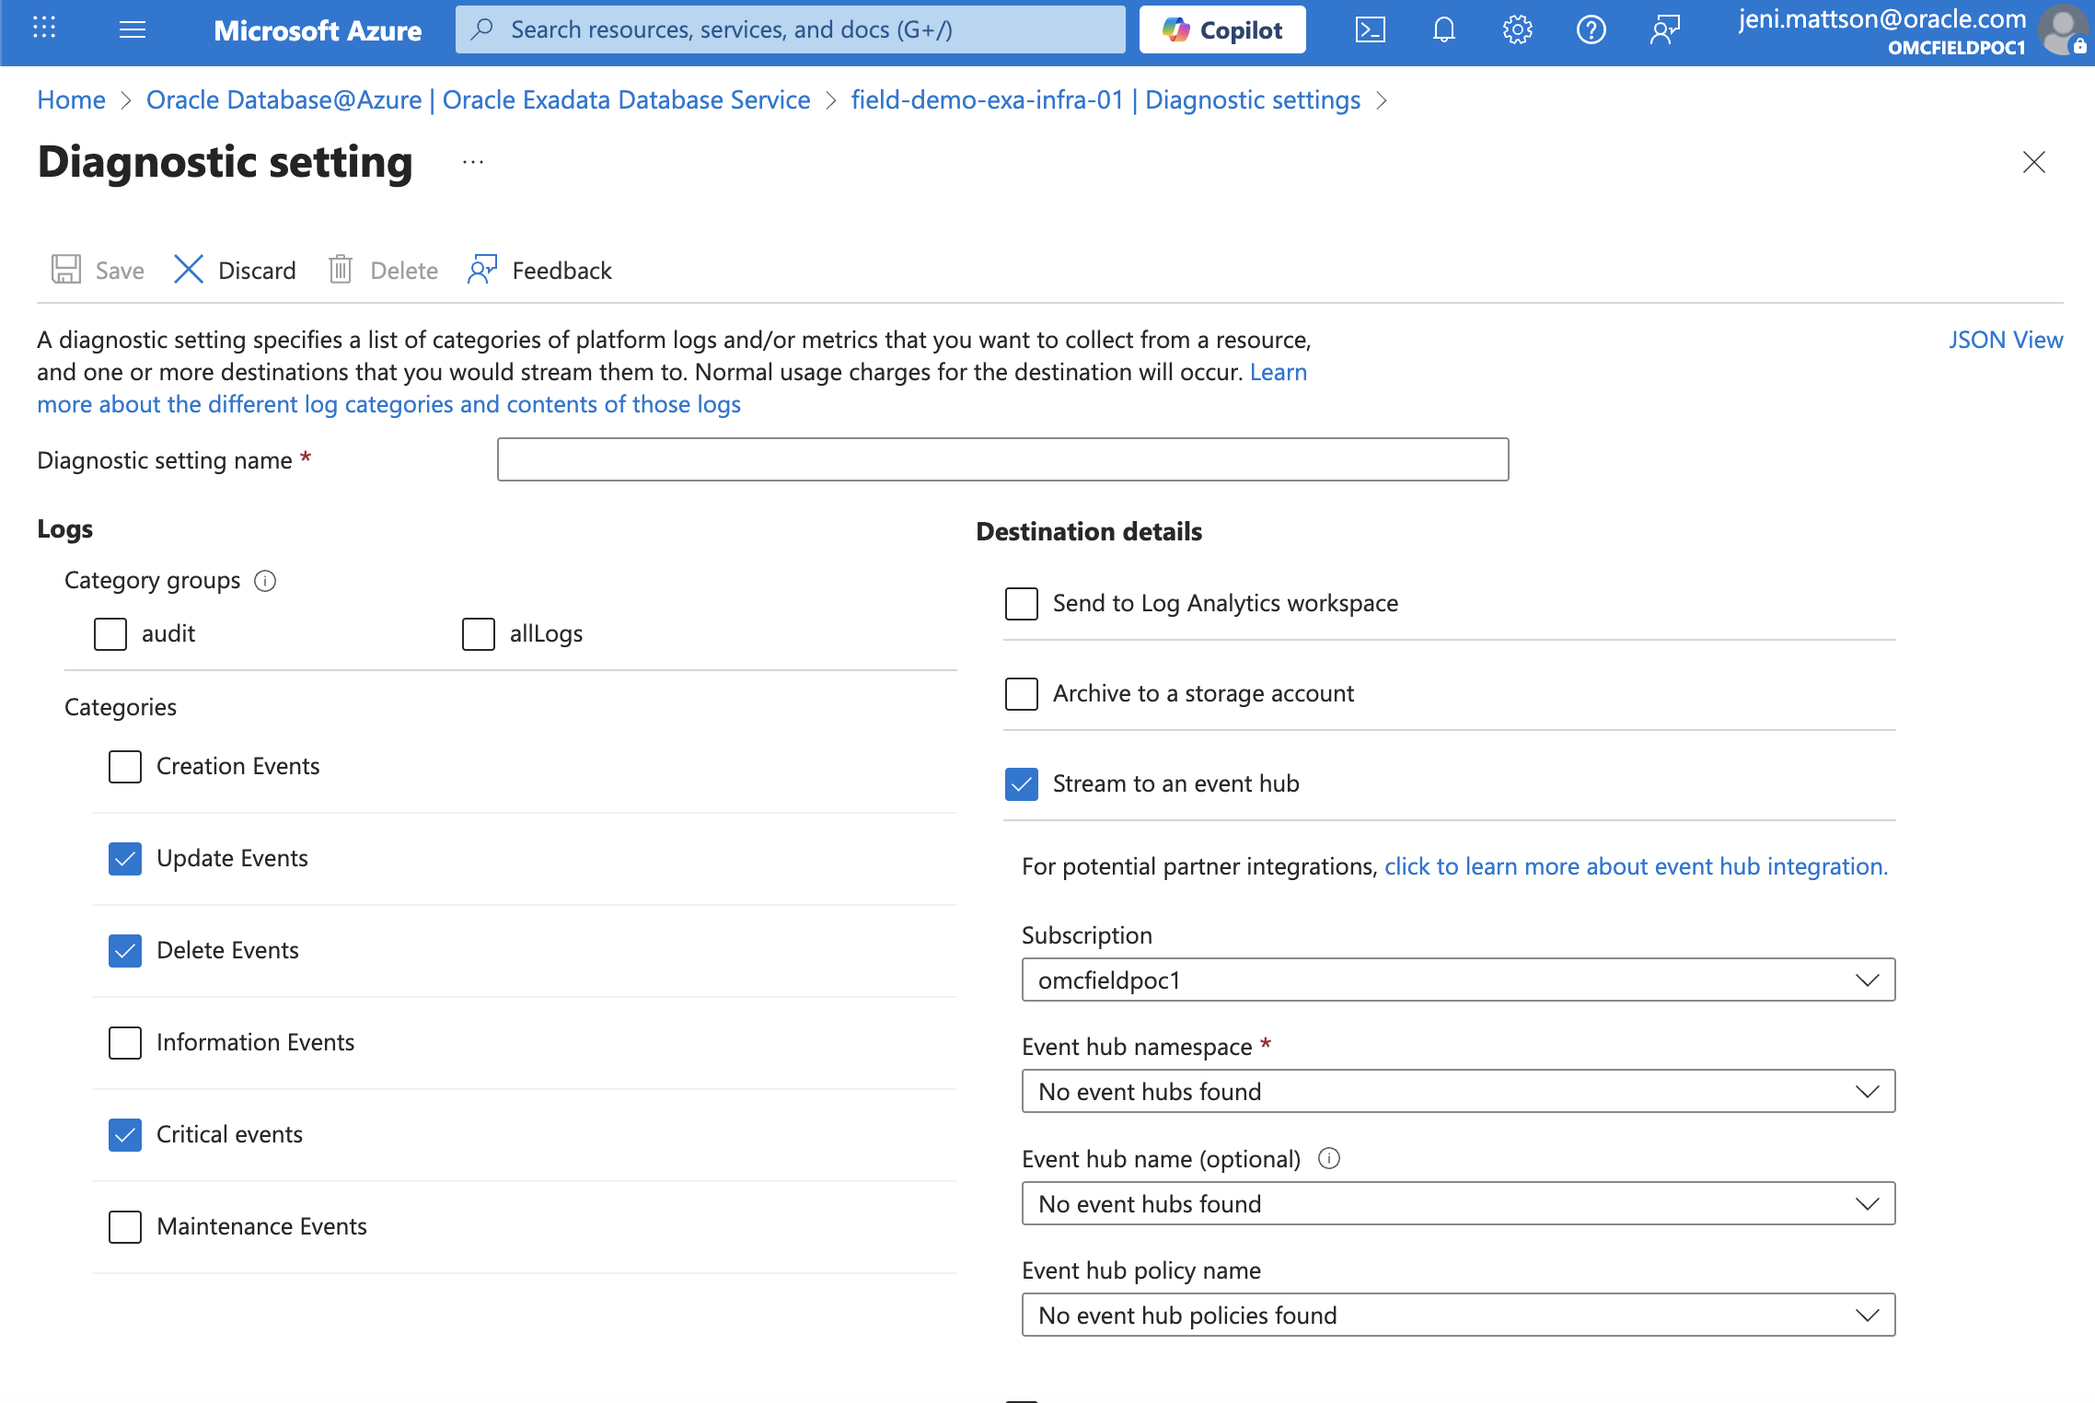This screenshot has width=2095, height=1403.
Task: Open portal settings gear
Action: [1517, 29]
